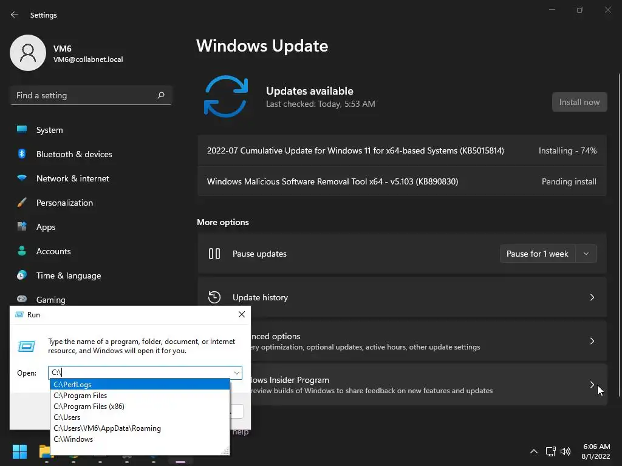Viewport: 622px width, 466px height.
Task: Select C:\Users suggestion
Action: [140, 417]
